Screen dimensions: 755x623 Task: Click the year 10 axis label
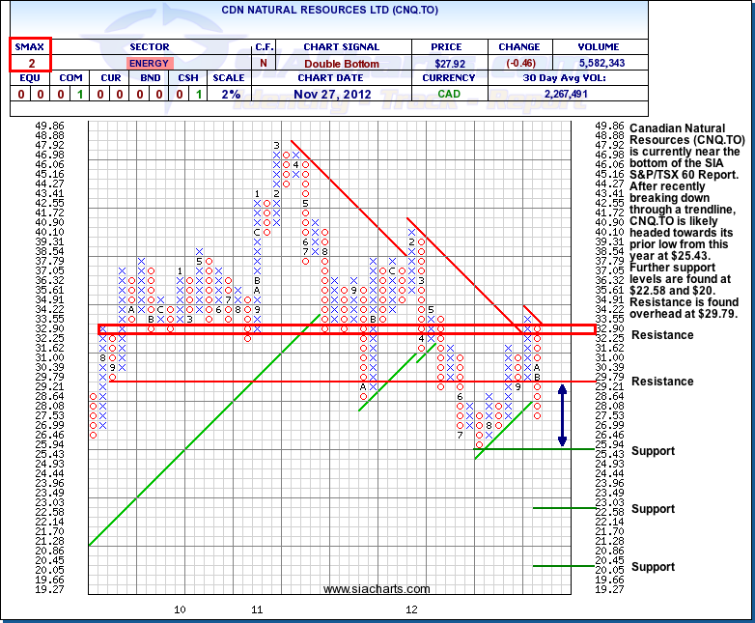click(x=180, y=610)
